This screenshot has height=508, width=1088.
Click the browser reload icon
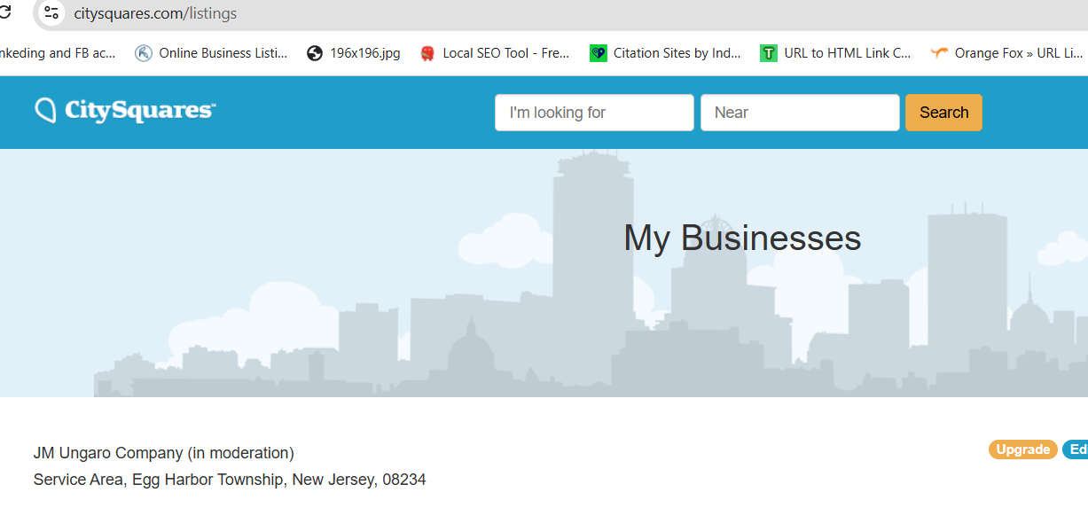[x=4, y=12]
